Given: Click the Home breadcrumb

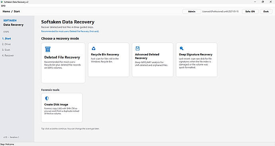Looking at the screenshot, I should click(x=6, y=12).
